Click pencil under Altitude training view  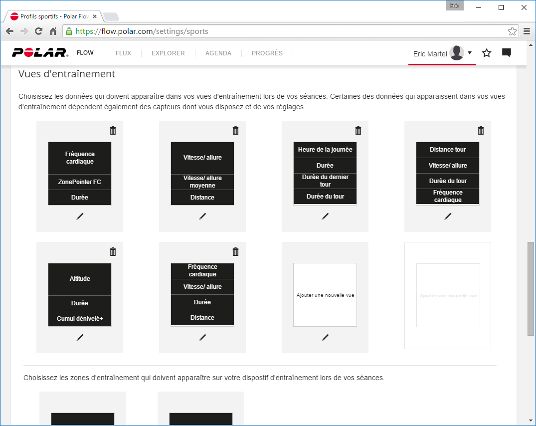80,338
